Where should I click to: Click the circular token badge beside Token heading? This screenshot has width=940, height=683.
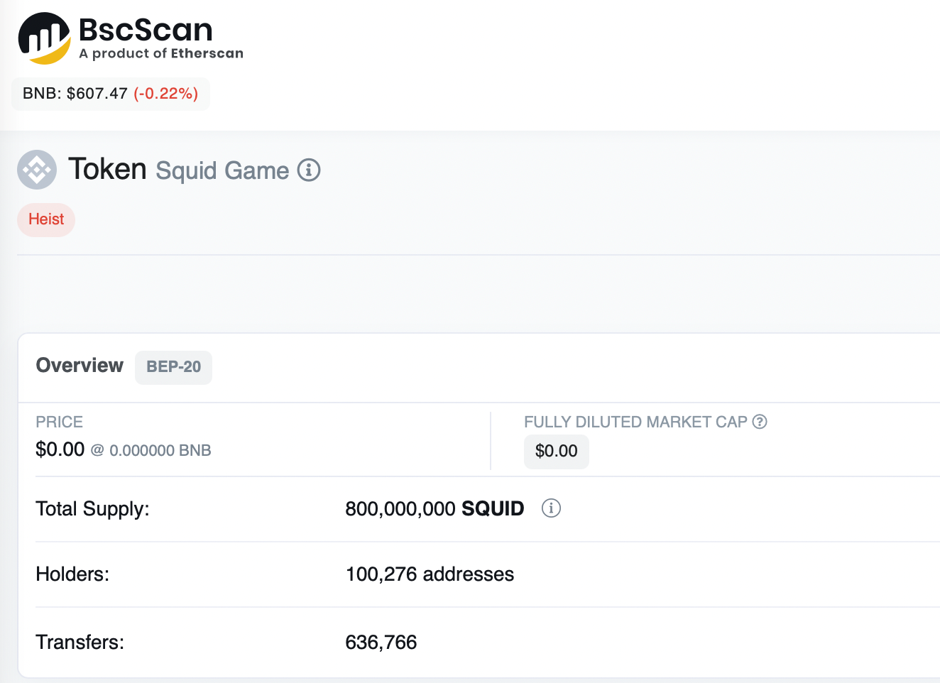pos(36,170)
